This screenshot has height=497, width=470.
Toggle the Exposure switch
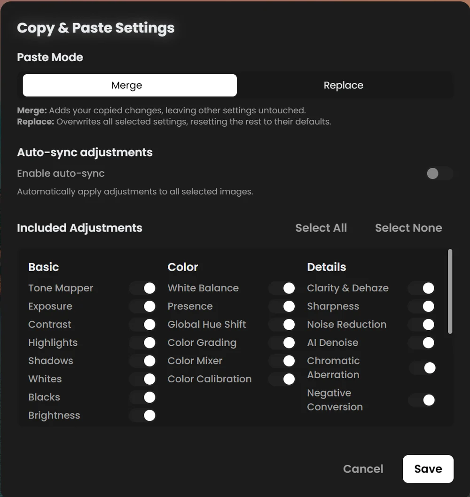coord(142,306)
